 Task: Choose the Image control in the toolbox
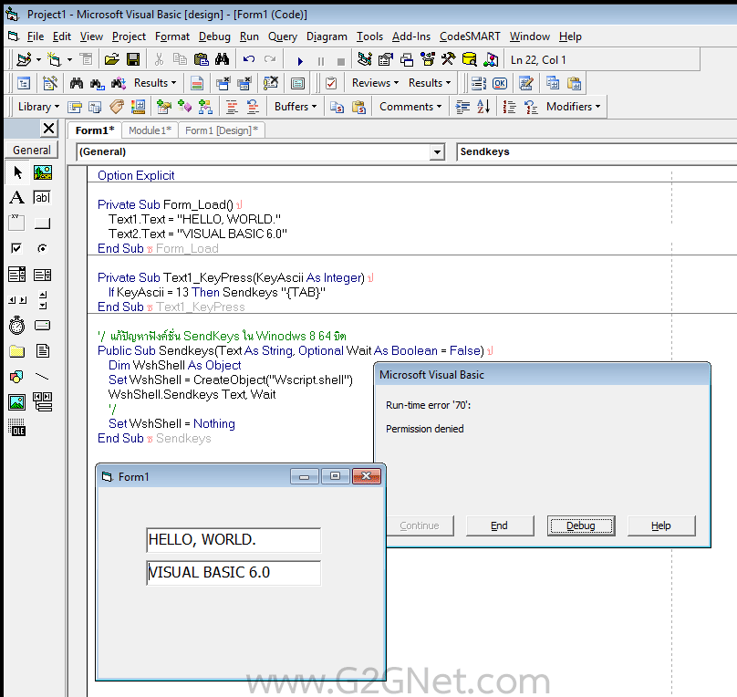point(17,402)
